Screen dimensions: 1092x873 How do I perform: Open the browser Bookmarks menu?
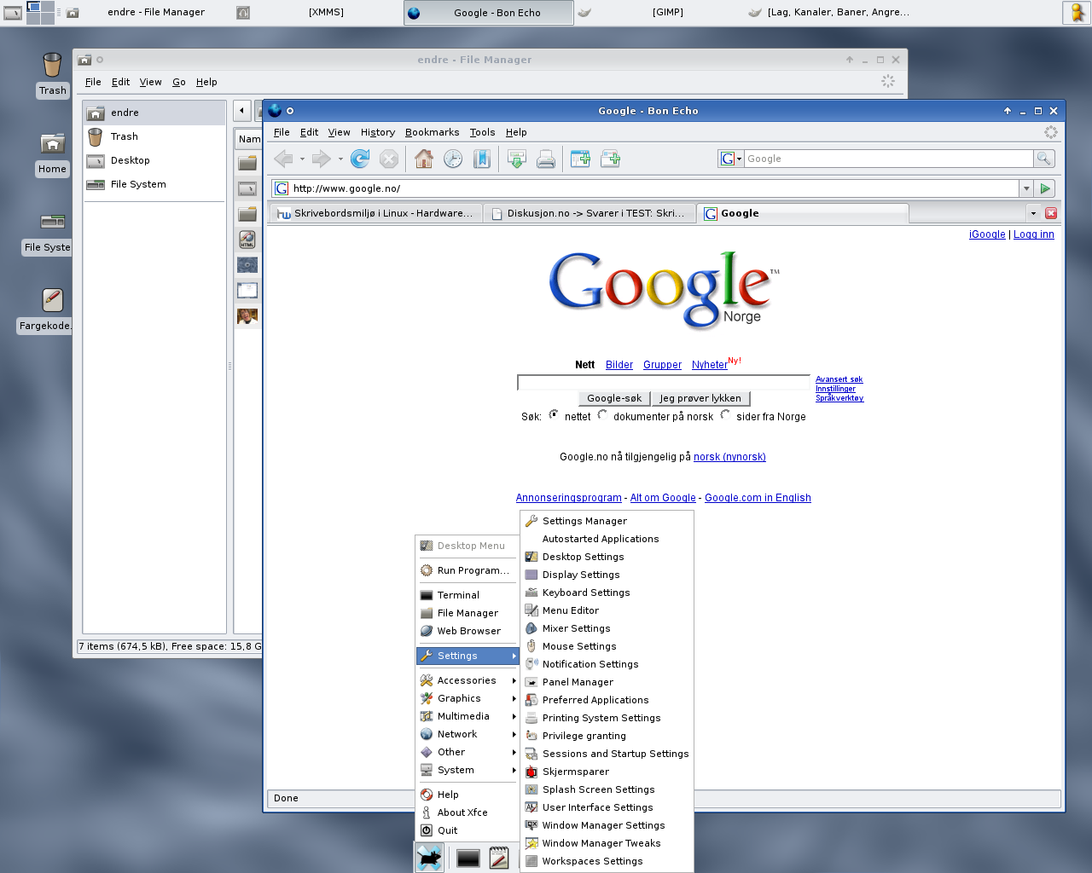tap(432, 132)
